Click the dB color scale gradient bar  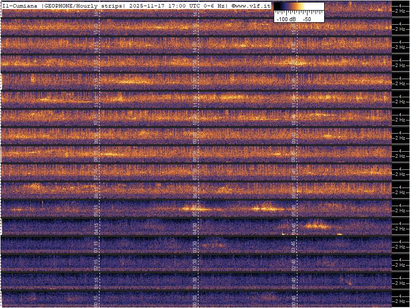299,7
